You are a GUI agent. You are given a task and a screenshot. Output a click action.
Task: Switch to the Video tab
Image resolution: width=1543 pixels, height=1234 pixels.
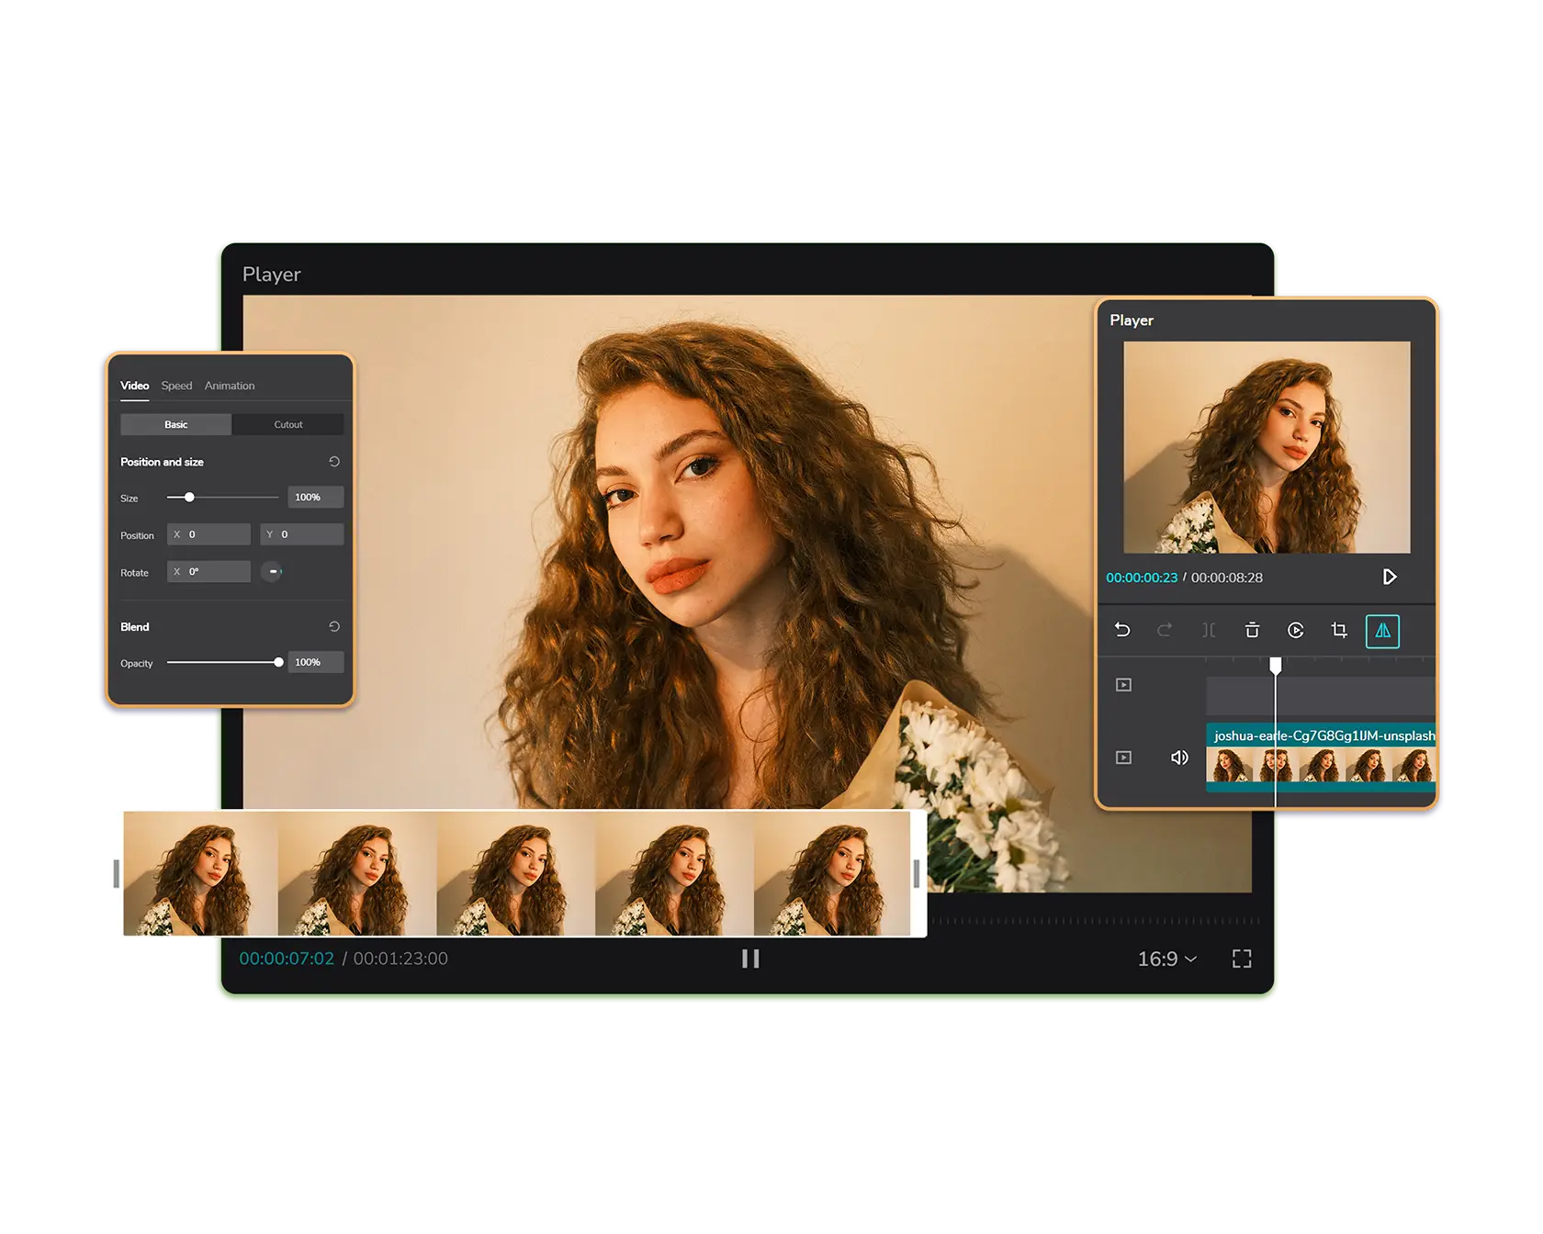pyautogui.click(x=135, y=386)
